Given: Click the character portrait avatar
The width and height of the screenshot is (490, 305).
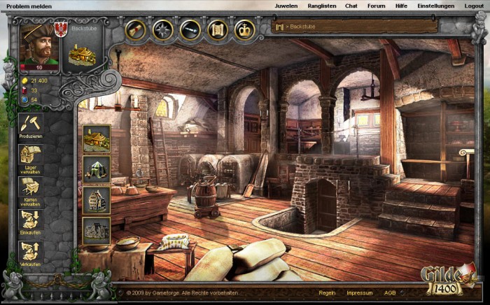Looking at the screenshot, I should coord(39,44).
